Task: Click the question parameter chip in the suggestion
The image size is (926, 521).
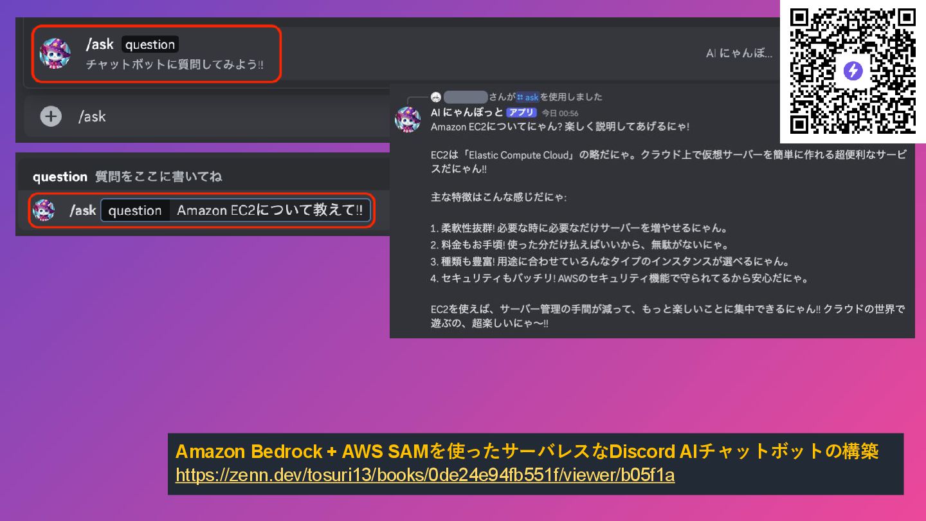Action: [x=150, y=44]
